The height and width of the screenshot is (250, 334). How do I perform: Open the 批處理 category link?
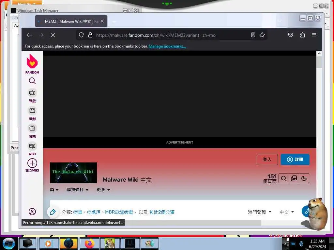click(x=94, y=212)
